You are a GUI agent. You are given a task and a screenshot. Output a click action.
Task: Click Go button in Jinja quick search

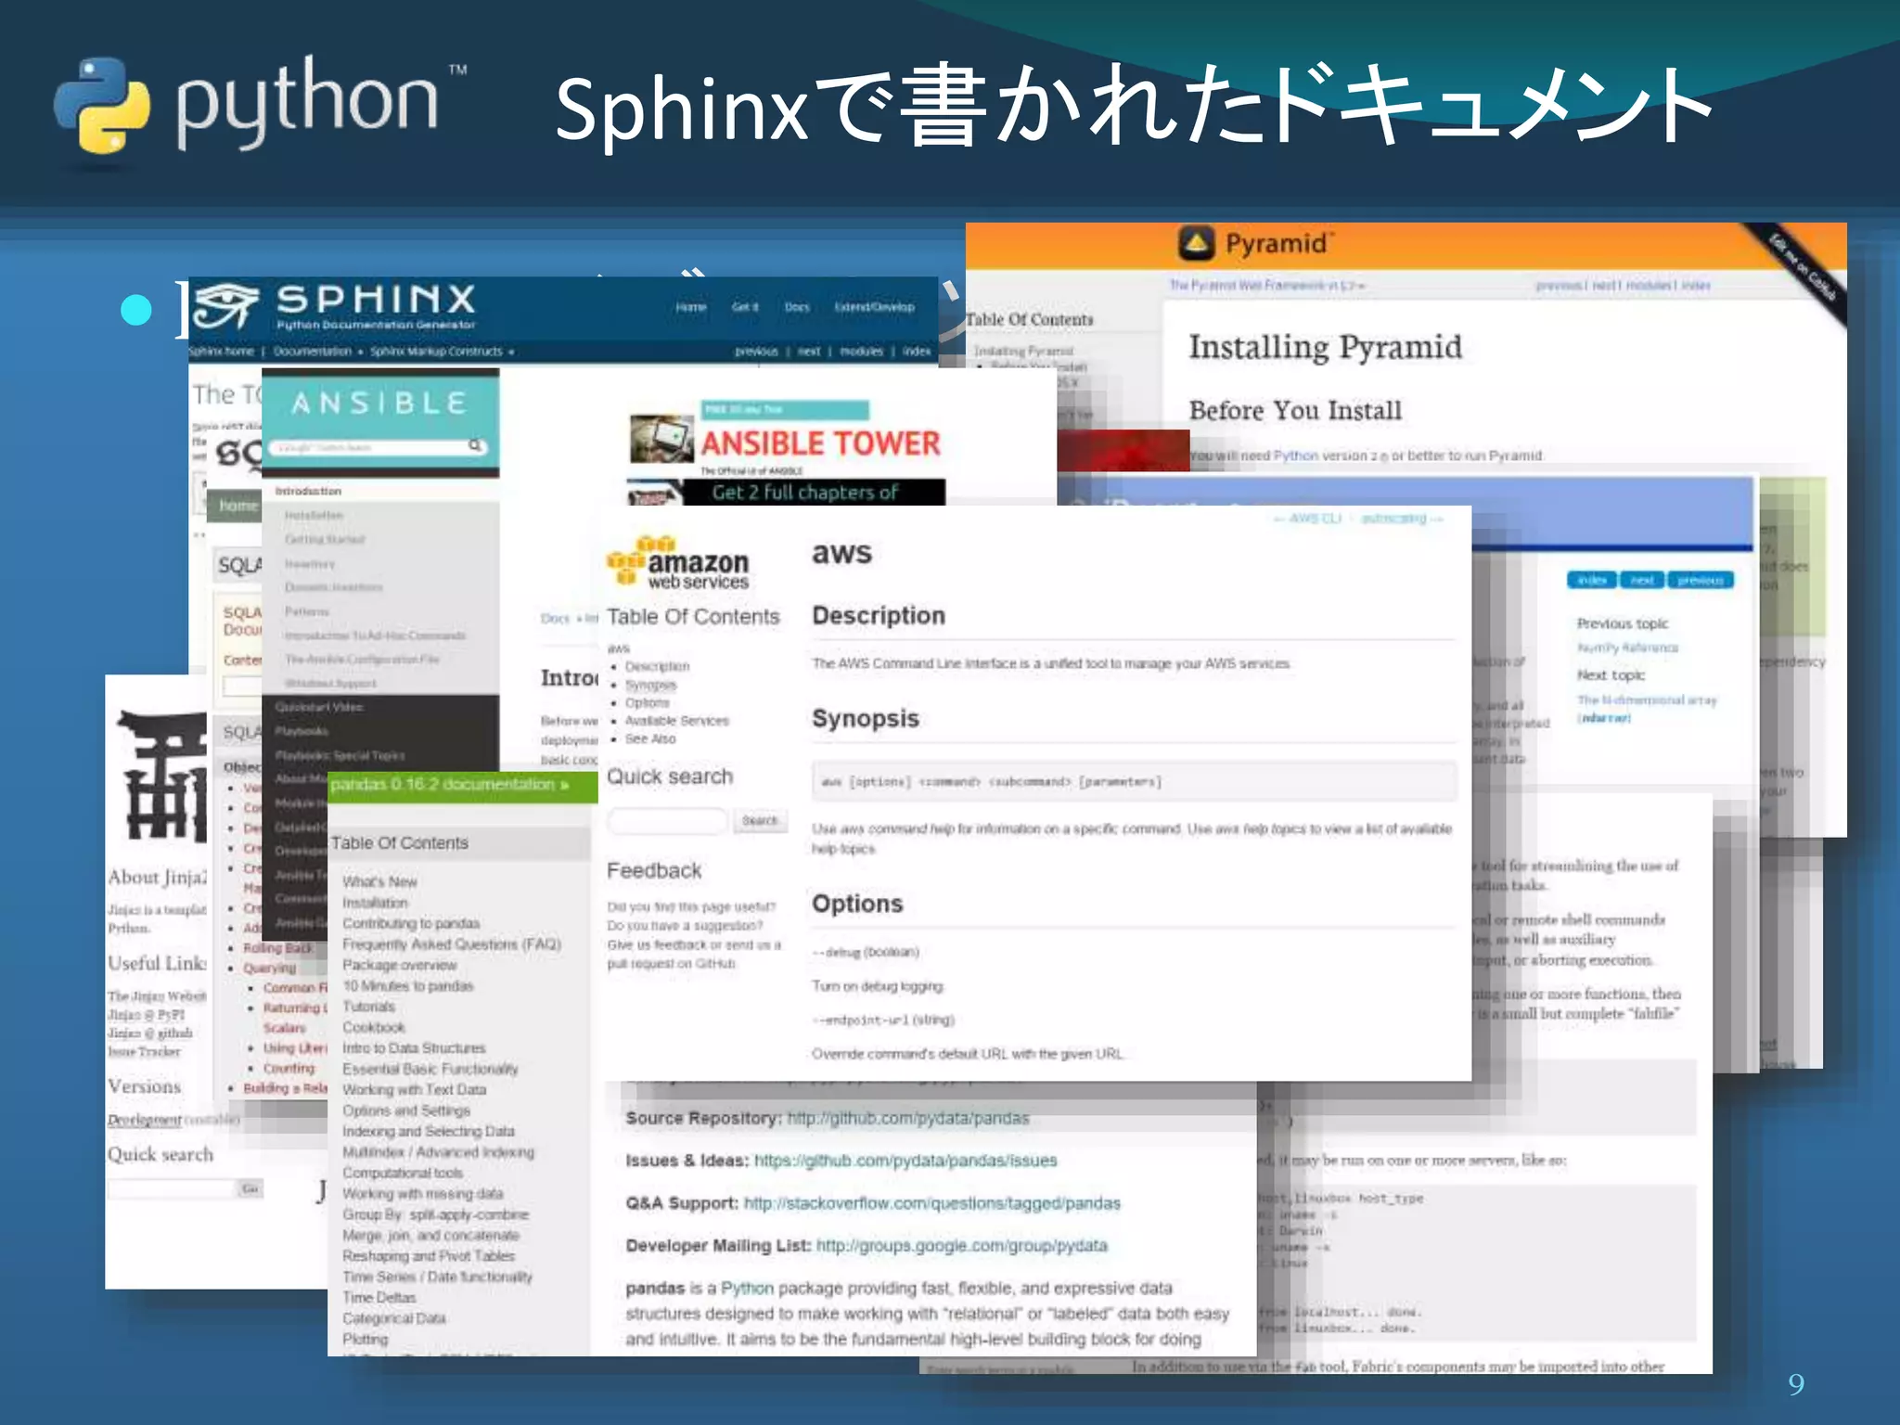250,1189
